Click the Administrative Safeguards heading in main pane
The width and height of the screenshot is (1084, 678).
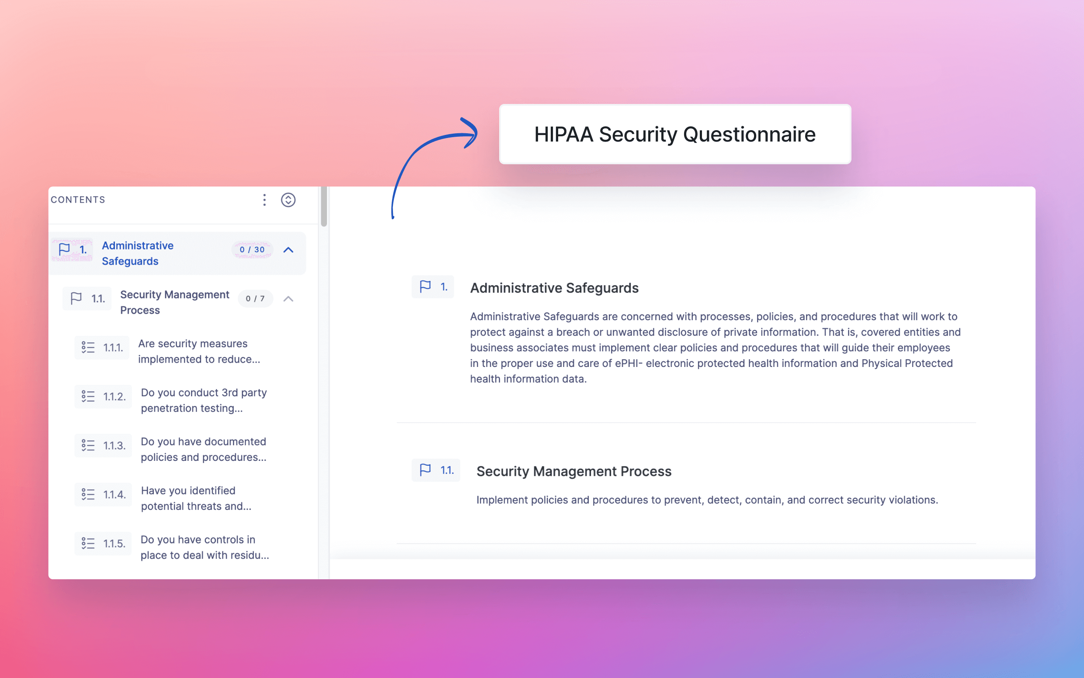click(x=554, y=288)
